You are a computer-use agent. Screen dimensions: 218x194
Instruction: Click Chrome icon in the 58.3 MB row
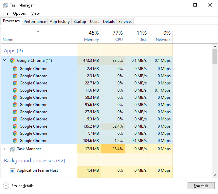(x=15, y=97)
